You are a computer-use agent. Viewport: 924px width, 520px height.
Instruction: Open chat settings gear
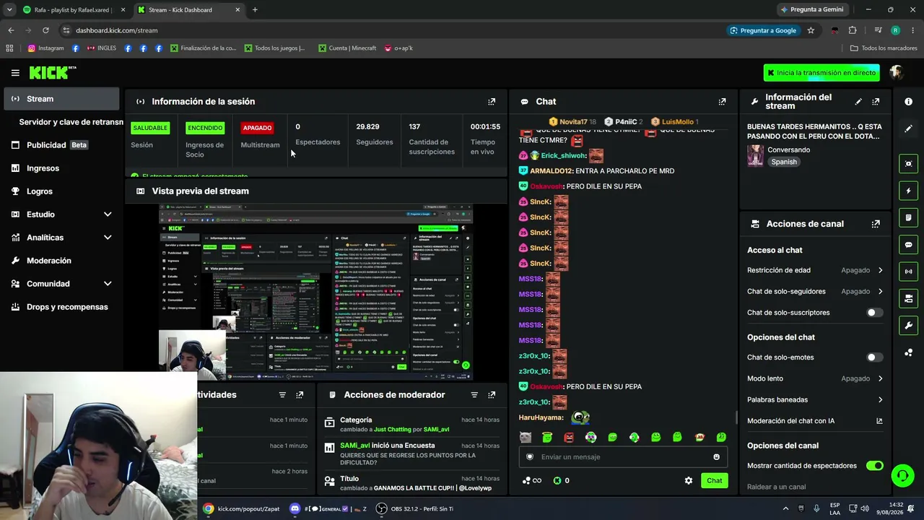coord(689,480)
